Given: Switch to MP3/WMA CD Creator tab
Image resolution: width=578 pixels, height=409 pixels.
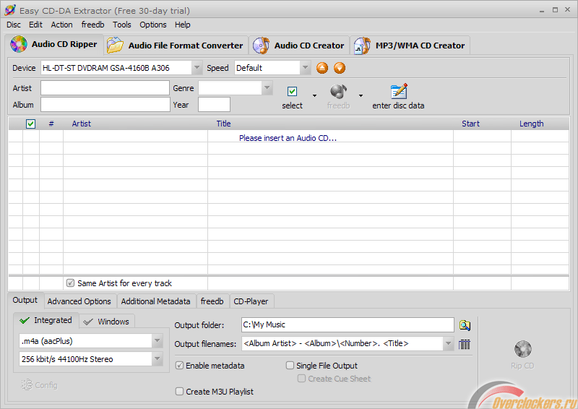Looking at the screenshot, I should click(x=410, y=46).
